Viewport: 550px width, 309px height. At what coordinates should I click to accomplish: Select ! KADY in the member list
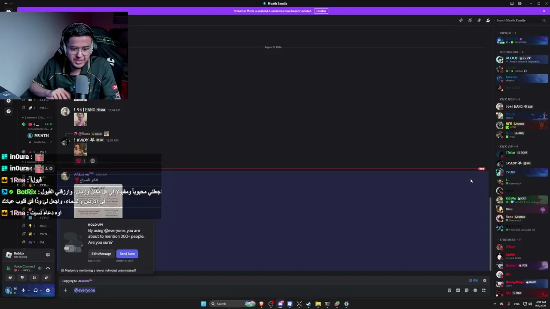coord(522,163)
